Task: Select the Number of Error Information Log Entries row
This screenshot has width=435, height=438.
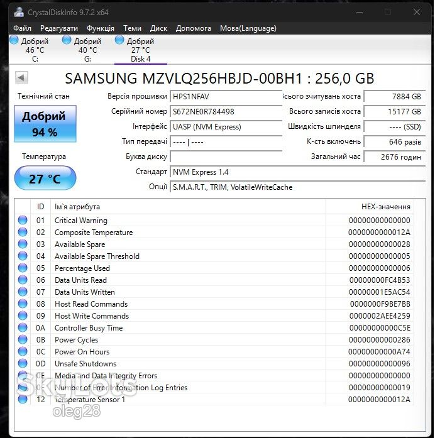Action: (x=214, y=388)
